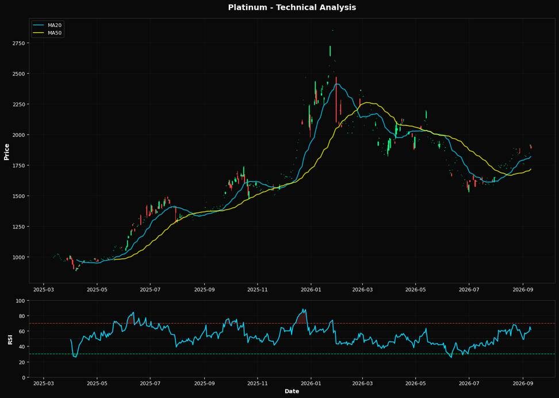The image size is (559, 398).
Task: Click 2026-05 on the price chart date axis
Action: [415, 289]
